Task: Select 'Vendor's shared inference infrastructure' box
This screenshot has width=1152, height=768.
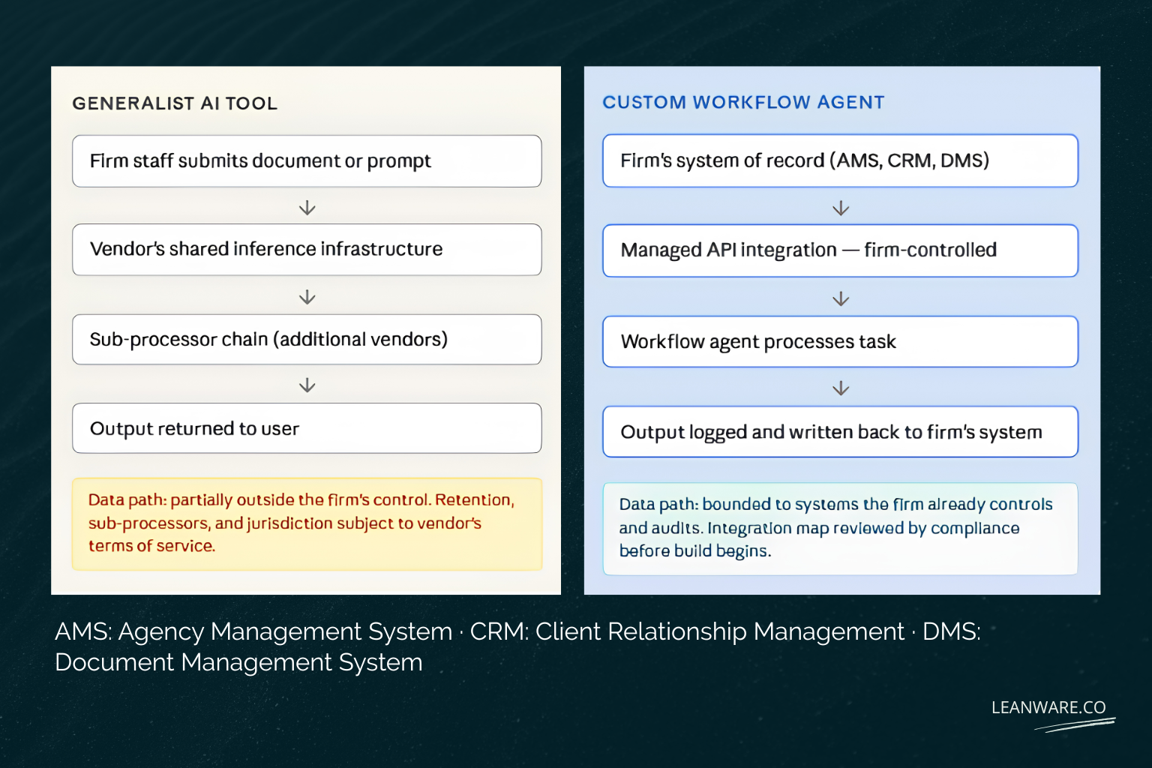Action: point(307,250)
